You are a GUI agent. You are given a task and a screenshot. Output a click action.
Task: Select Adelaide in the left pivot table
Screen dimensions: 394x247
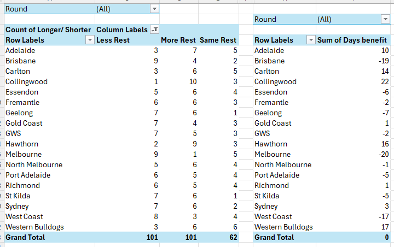(x=20, y=50)
